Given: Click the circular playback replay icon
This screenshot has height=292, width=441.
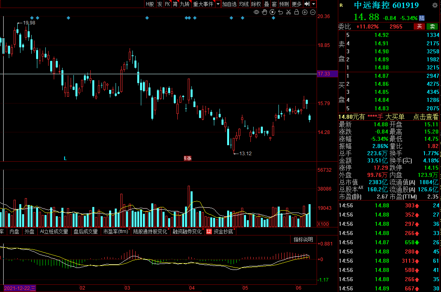Looking at the screenshot, I should [272, 12].
